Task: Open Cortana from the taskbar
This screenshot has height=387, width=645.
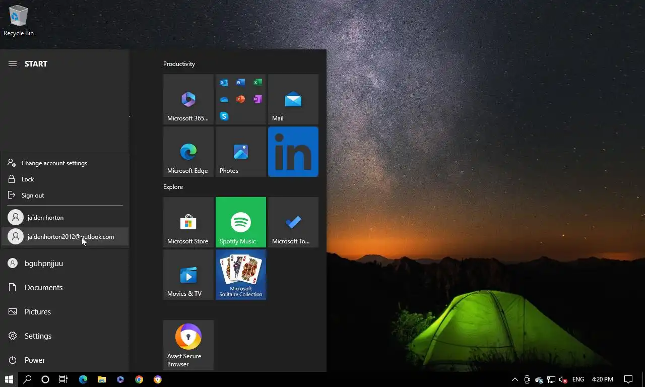Action: coord(45,379)
